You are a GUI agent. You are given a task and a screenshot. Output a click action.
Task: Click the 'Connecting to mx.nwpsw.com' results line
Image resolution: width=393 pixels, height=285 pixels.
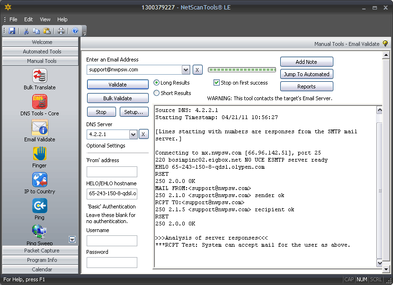238,153
